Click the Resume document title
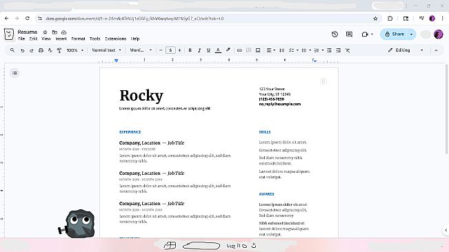Screen dimensions: 449x252 [x=28, y=32]
